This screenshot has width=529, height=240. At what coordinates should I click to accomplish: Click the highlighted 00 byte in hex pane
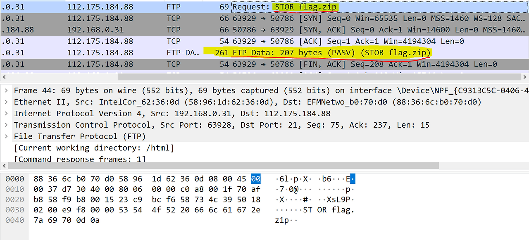point(255,178)
